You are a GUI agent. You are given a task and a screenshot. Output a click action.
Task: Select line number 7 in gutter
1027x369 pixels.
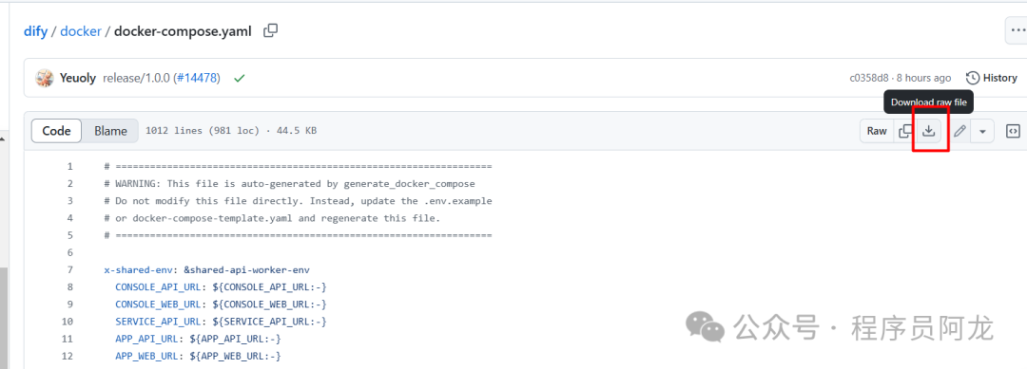point(69,269)
